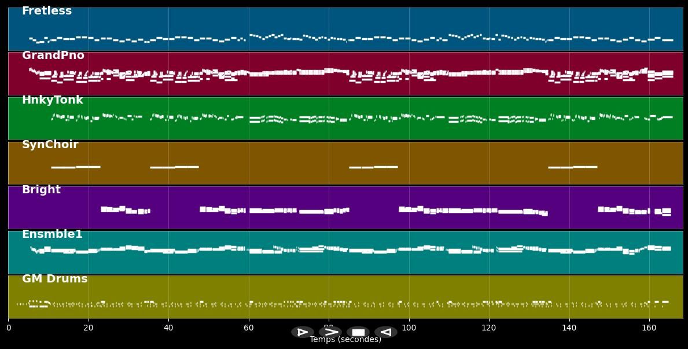
Task: Select the GrandPno track label
Action: click(53, 56)
